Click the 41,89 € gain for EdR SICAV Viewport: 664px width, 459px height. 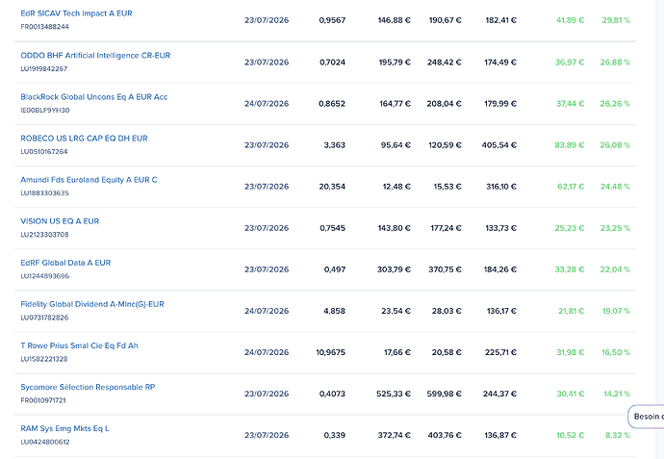(x=570, y=20)
